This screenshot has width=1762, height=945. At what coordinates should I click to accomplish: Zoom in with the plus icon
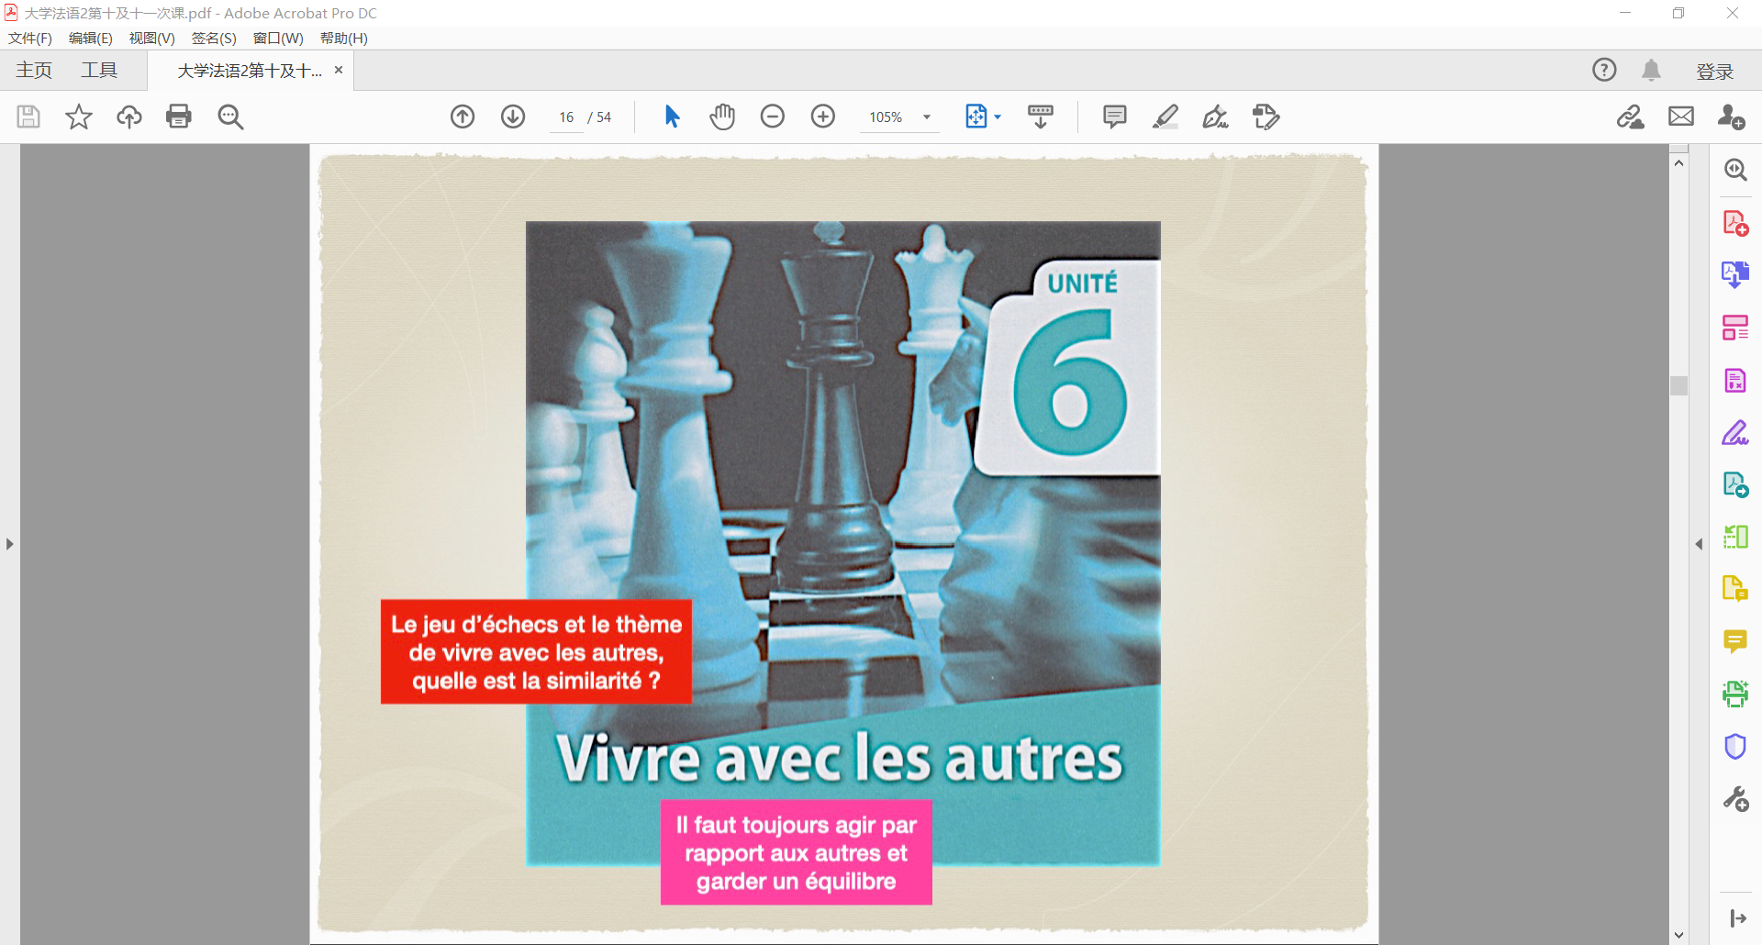coord(823,117)
